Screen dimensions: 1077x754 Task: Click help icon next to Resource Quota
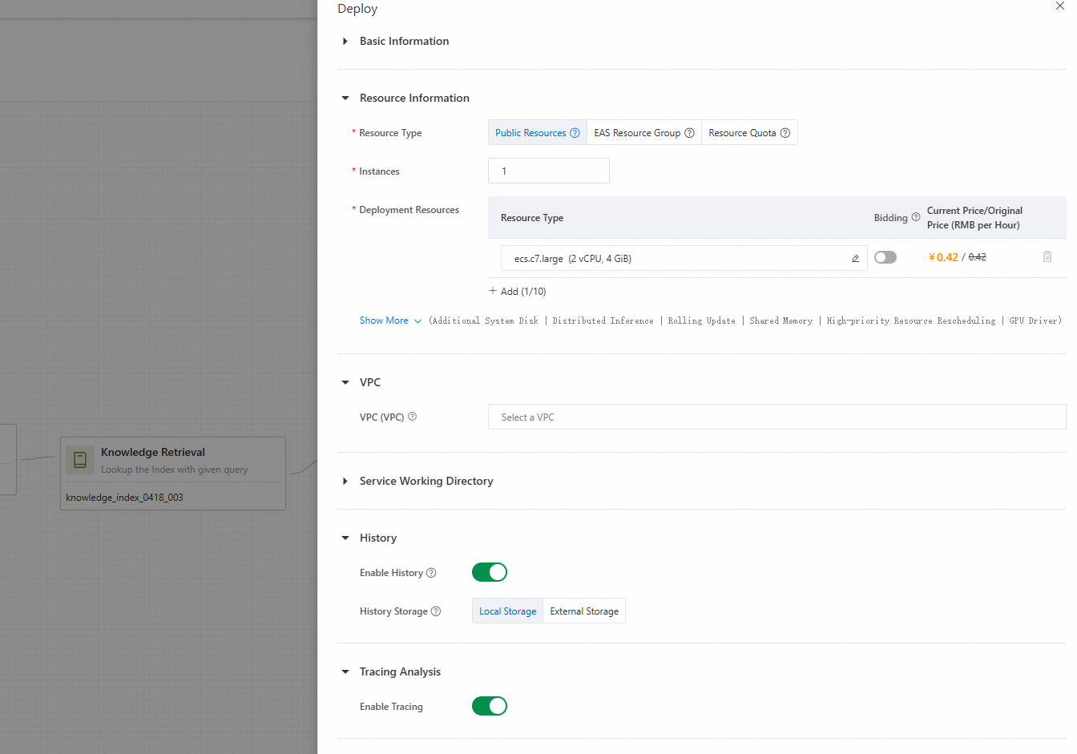785,133
